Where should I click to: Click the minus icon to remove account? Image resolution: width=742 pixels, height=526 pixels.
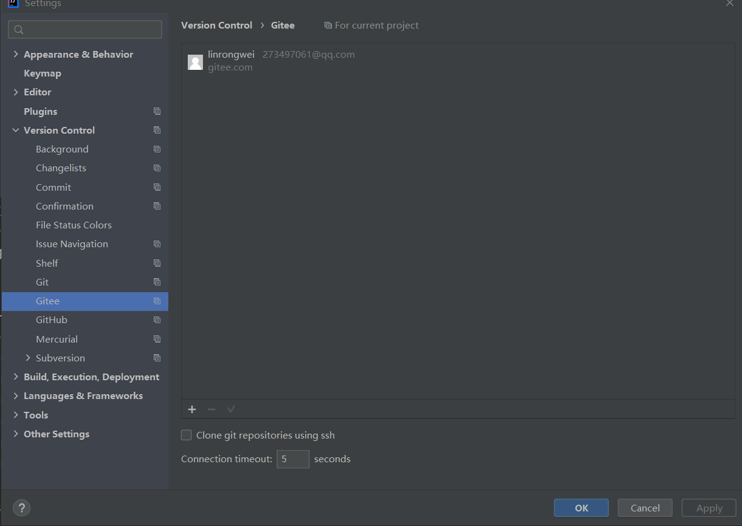(x=211, y=409)
